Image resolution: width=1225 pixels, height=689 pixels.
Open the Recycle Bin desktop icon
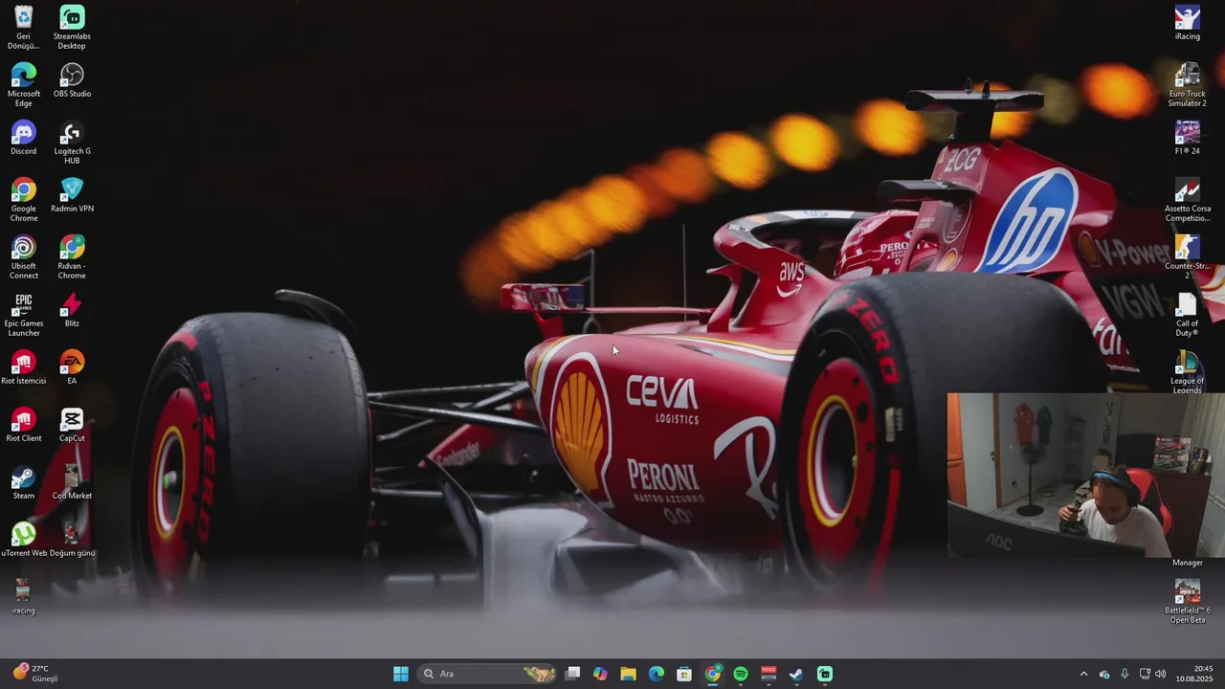click(23, 27)
